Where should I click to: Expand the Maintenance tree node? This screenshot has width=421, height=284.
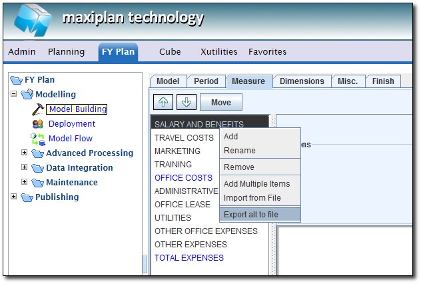[25, 182]
